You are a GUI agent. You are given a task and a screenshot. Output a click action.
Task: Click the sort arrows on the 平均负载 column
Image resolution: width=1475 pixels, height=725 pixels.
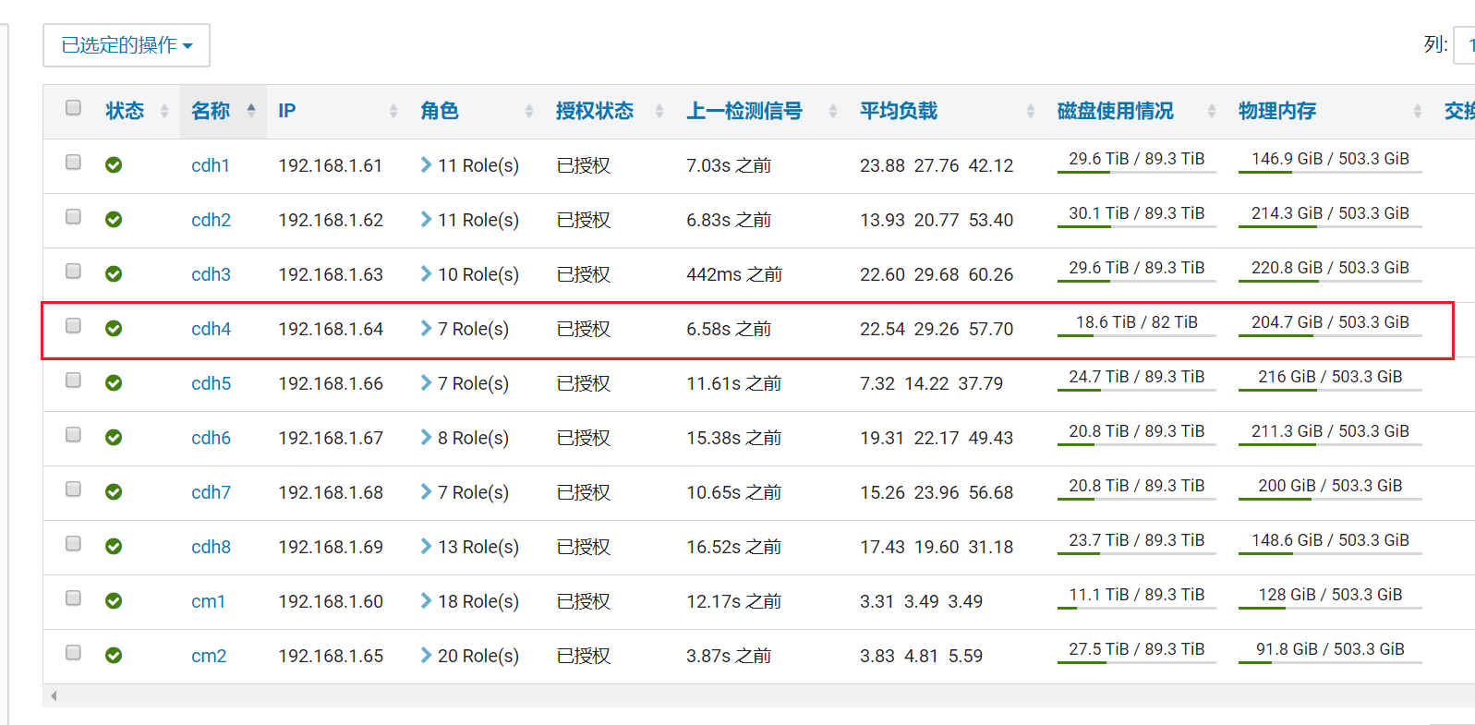pos(1031,111)
